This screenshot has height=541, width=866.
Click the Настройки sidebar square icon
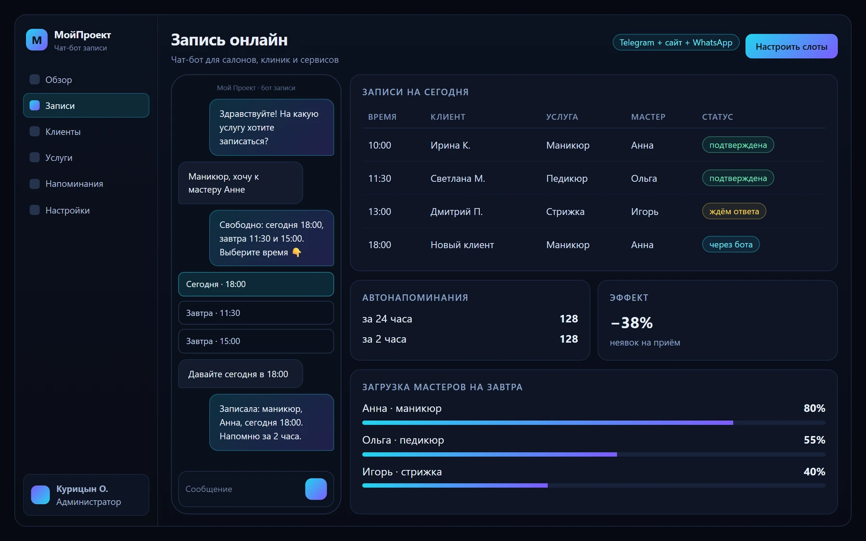pyautogui.click(x=35, y=210)
